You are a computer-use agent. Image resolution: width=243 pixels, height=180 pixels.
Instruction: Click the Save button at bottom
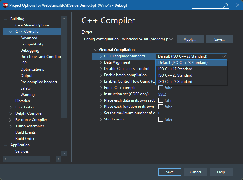coord(170,172)
